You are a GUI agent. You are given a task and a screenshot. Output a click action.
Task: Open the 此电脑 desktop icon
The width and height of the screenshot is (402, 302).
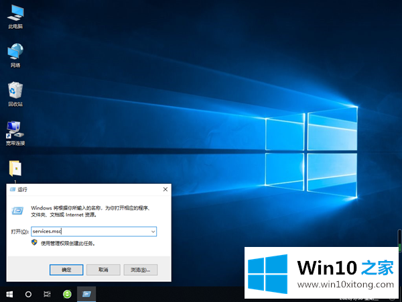(15, 16)
